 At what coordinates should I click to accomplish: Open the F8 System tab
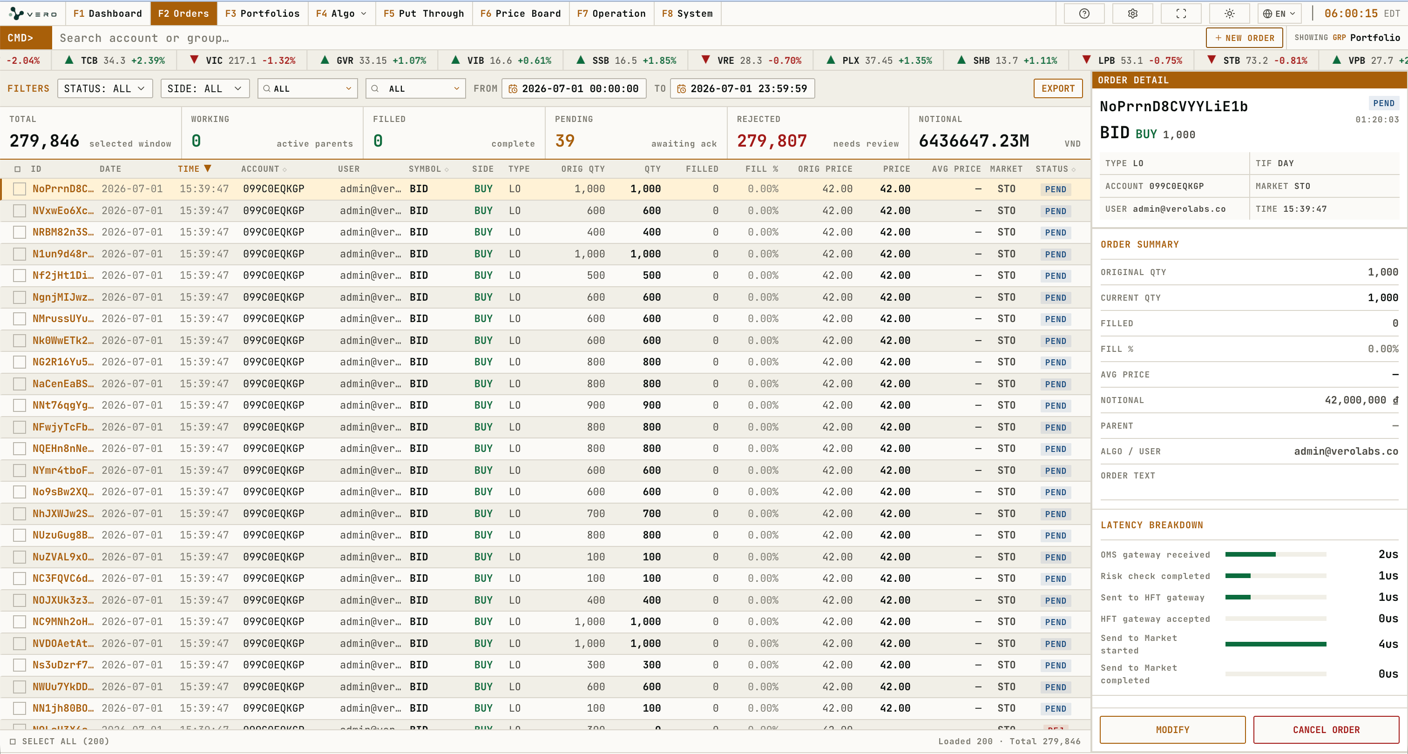[x=688, y=13]
